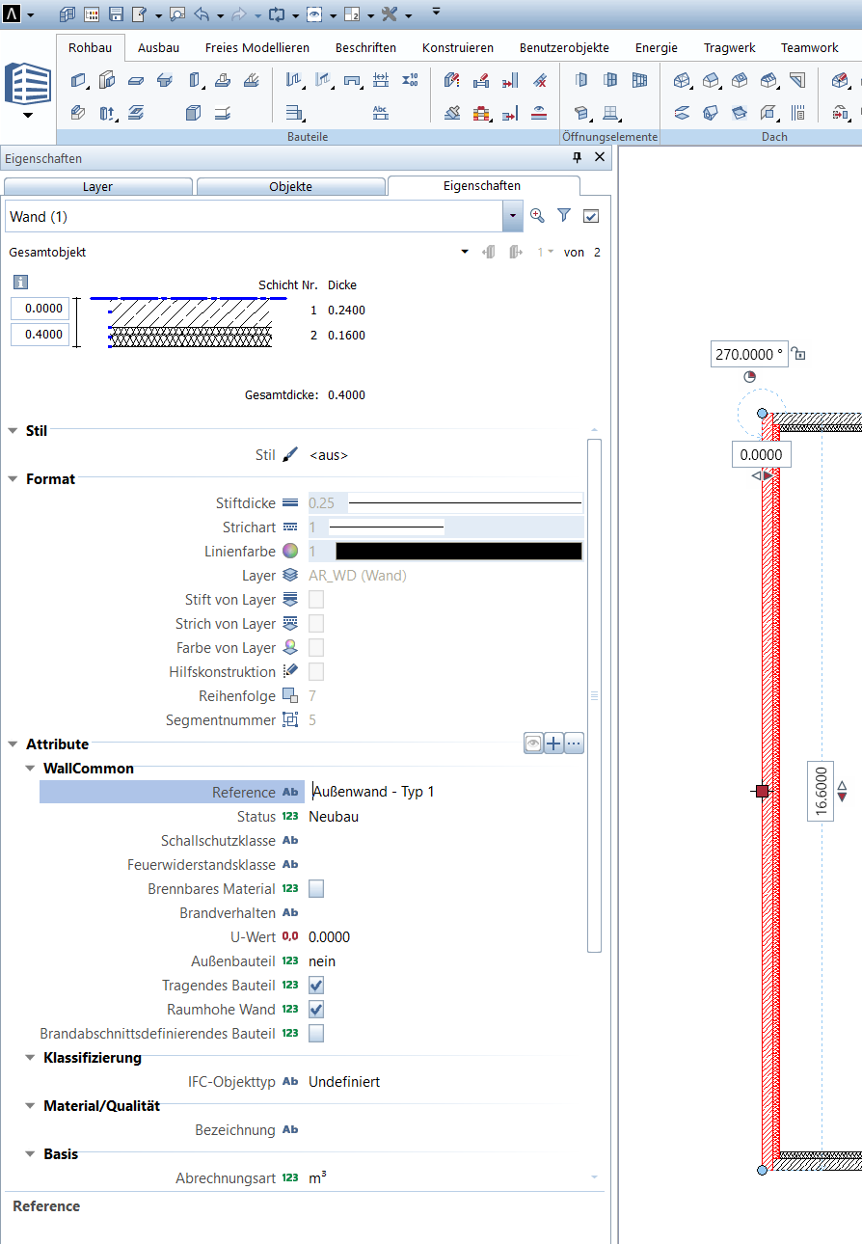The height and width of the screenshot is (1244, 862).
Task: Click the Save icon in quick access toolbar
Action: click(116, 14)
